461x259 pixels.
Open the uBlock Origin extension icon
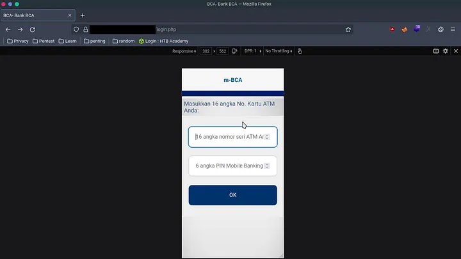coord(392,29)
